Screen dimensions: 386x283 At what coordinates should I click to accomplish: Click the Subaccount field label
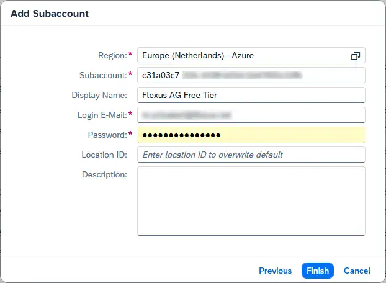[102, 76]
